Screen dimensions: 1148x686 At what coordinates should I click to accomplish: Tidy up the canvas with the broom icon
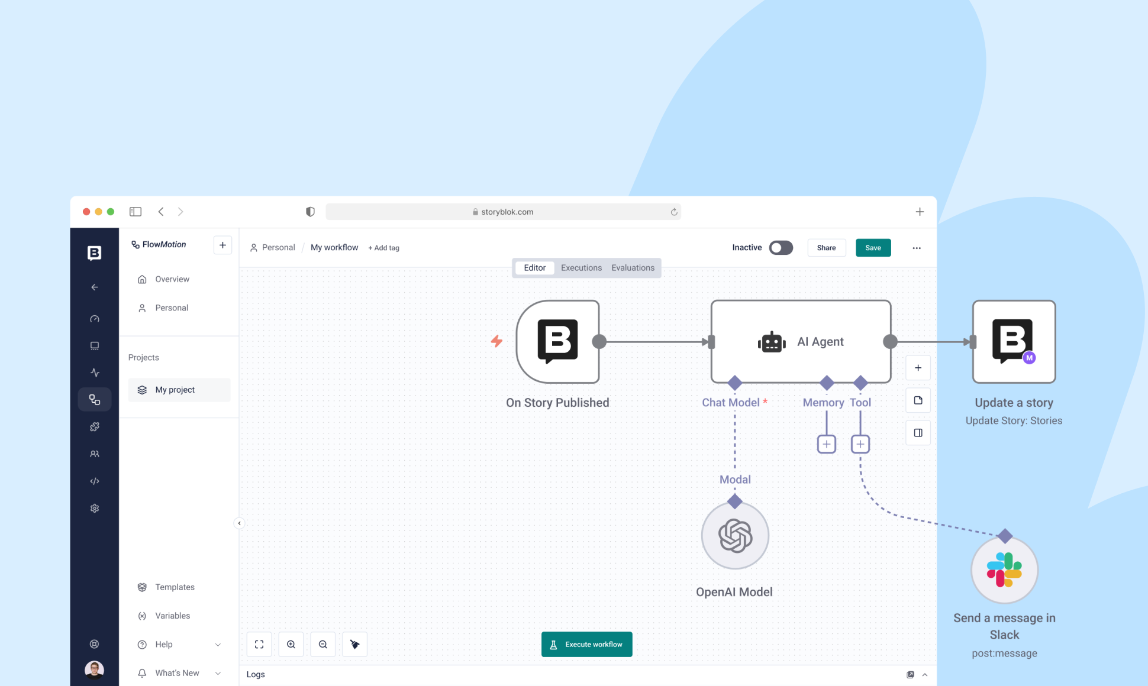[354, 644]
